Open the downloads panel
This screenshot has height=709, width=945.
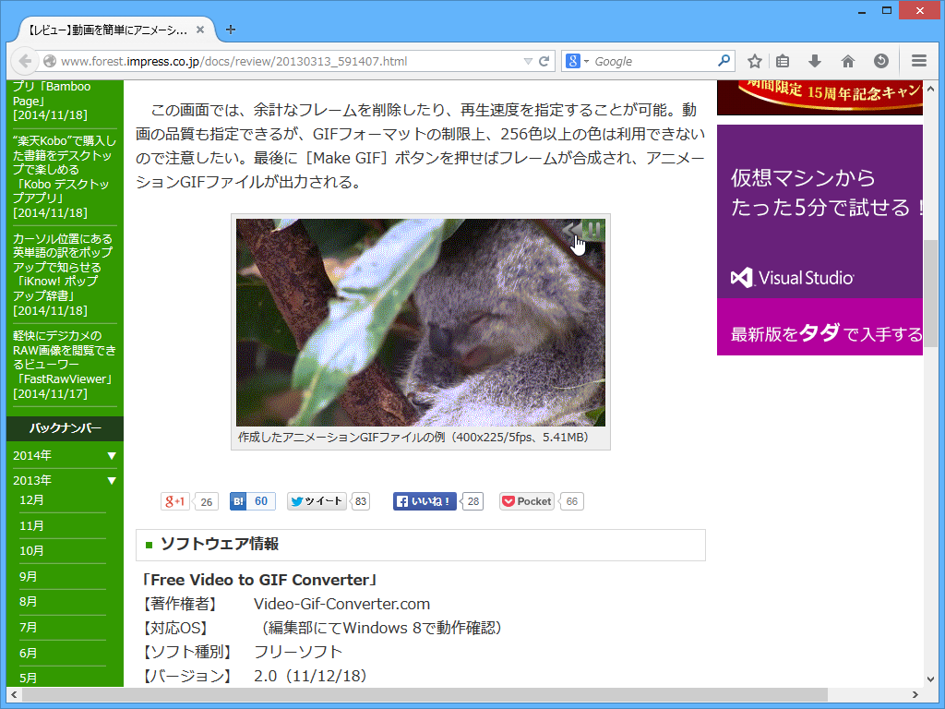pyautogui.click(x=814, y=60)
